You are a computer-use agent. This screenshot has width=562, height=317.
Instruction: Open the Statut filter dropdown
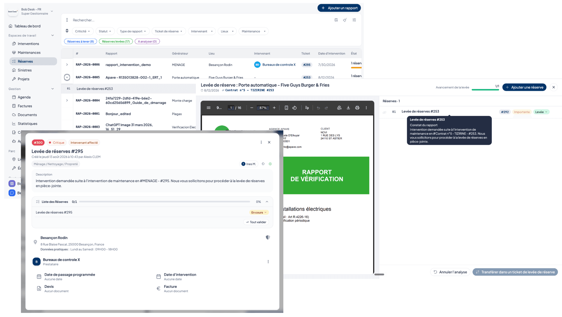105,31
